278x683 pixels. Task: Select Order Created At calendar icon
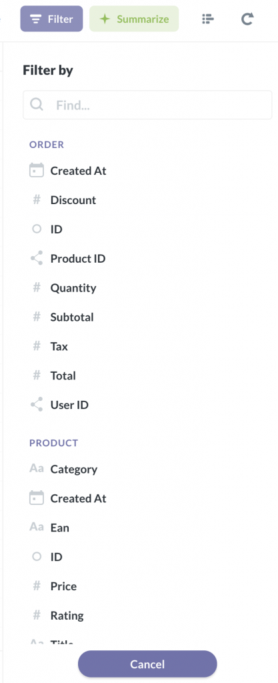pos(37,171)
